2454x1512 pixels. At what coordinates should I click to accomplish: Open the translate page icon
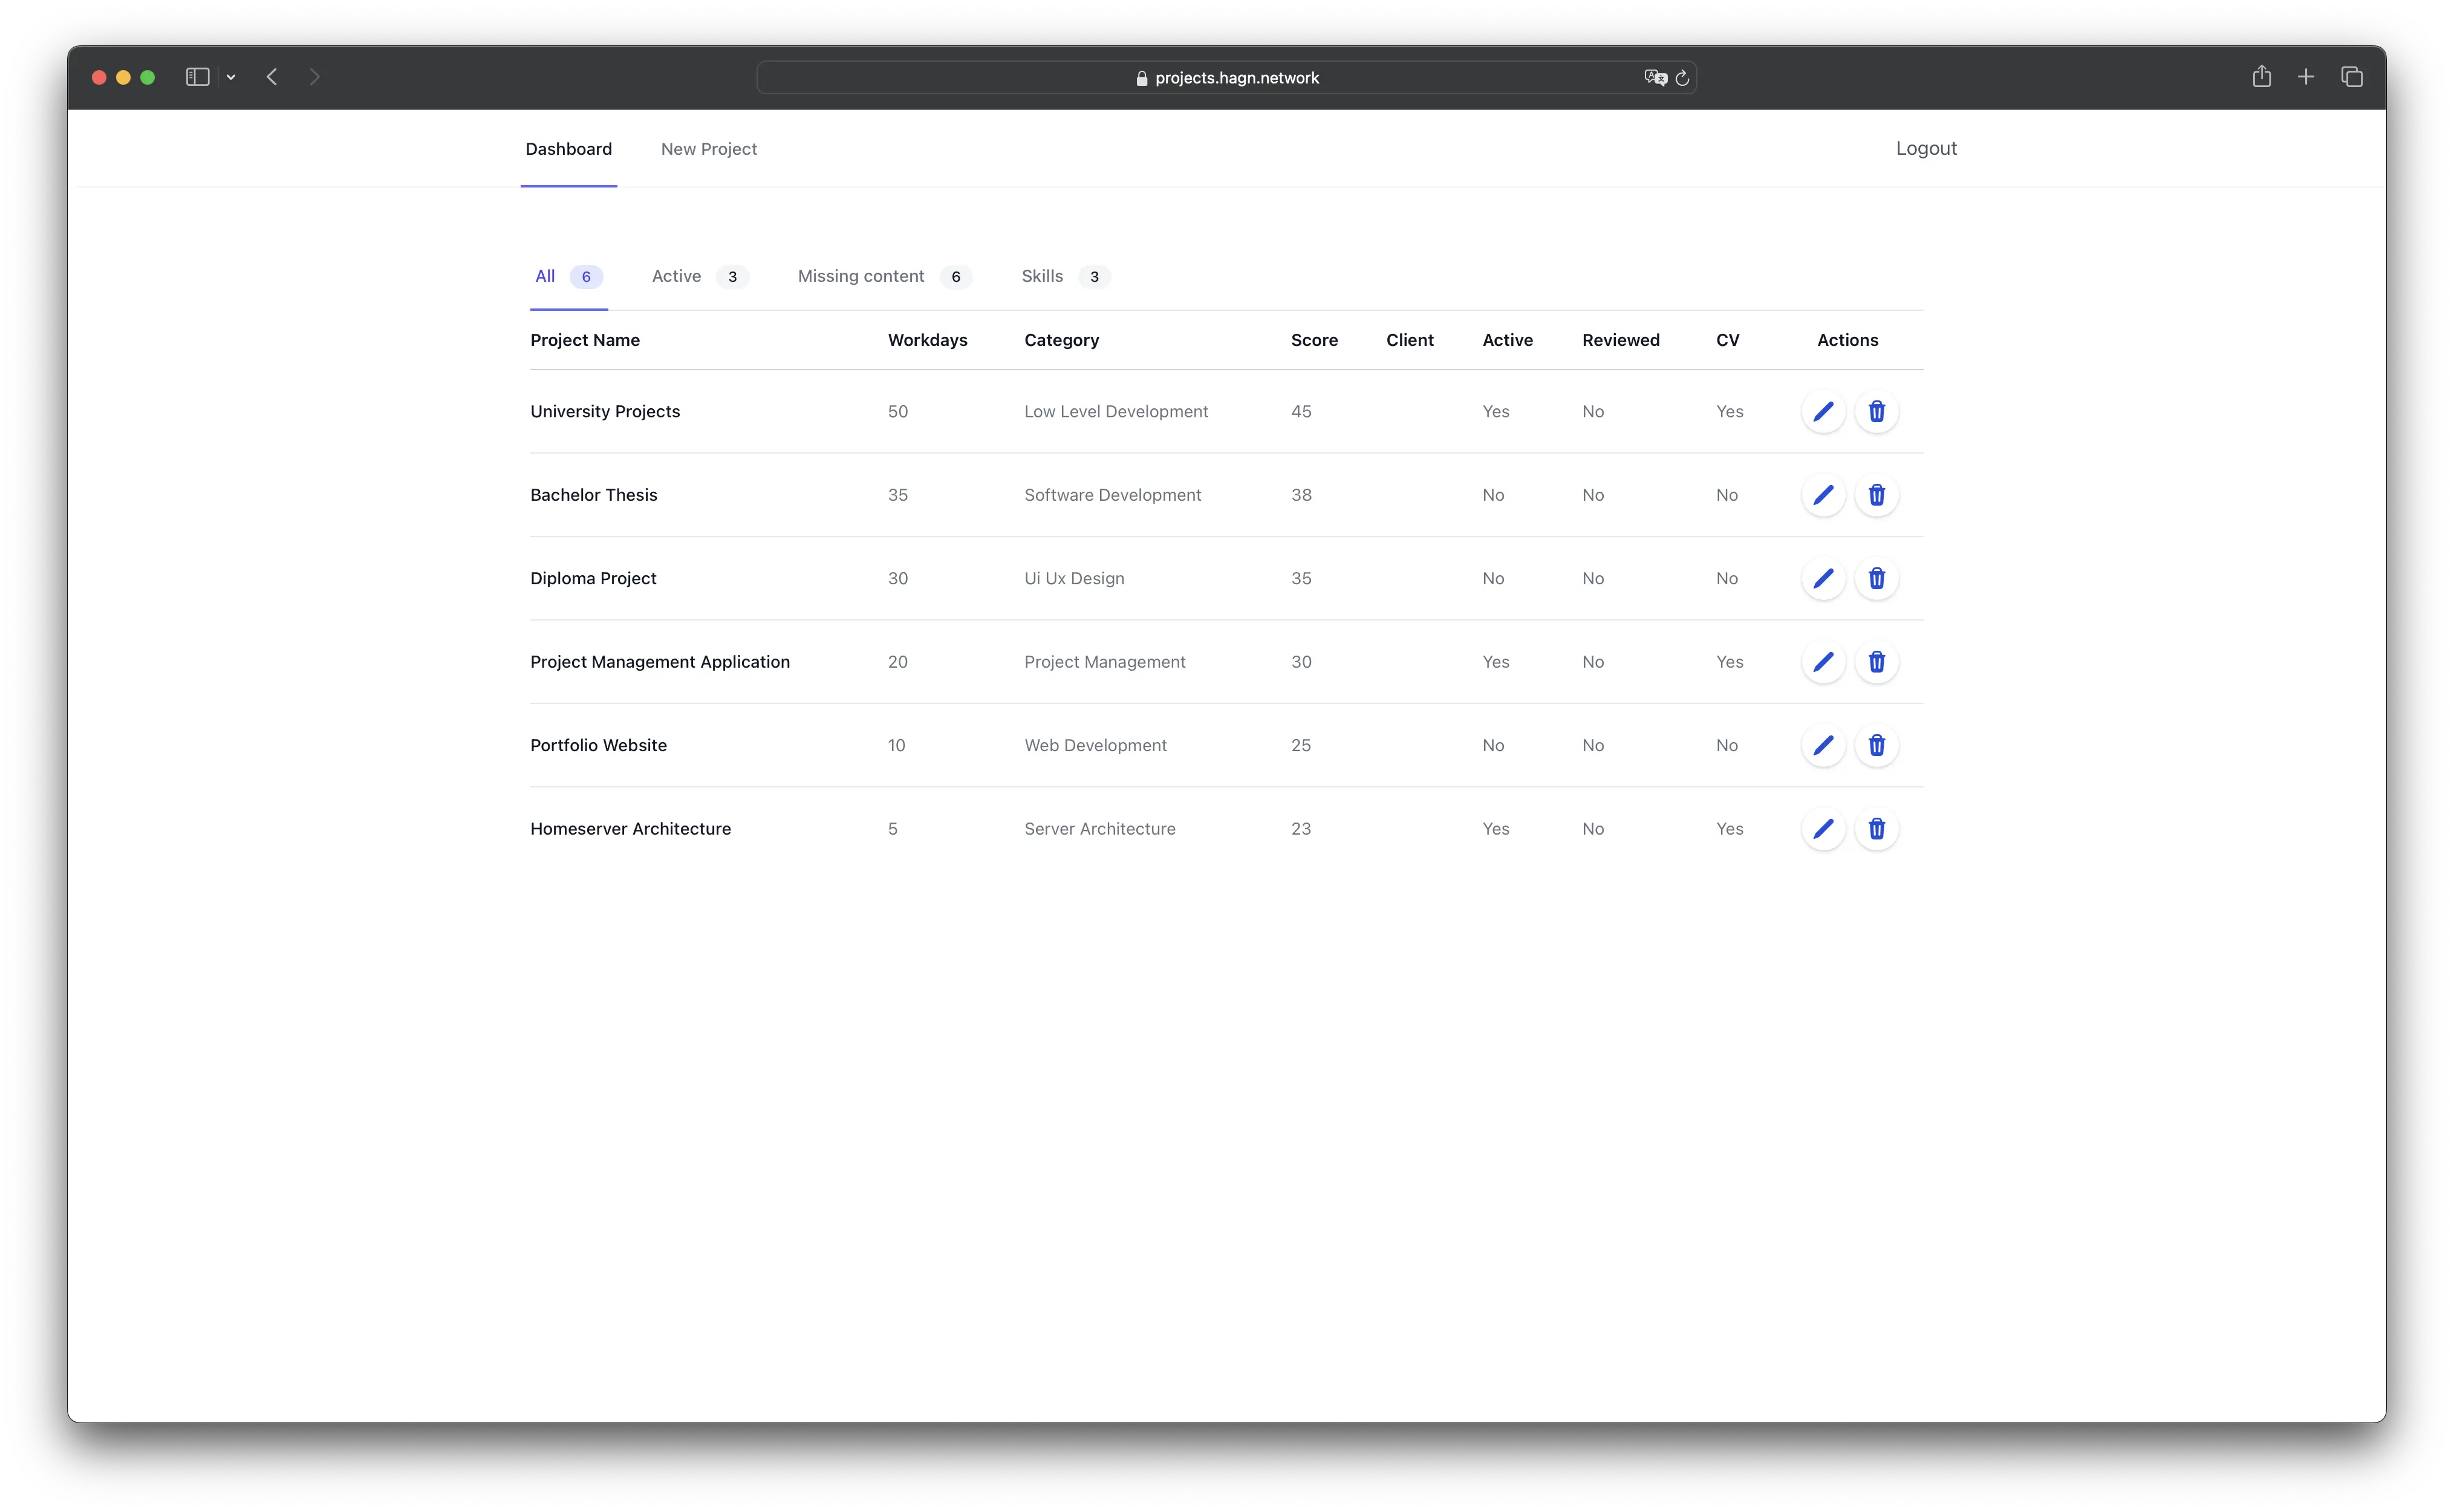(1655, 78)
